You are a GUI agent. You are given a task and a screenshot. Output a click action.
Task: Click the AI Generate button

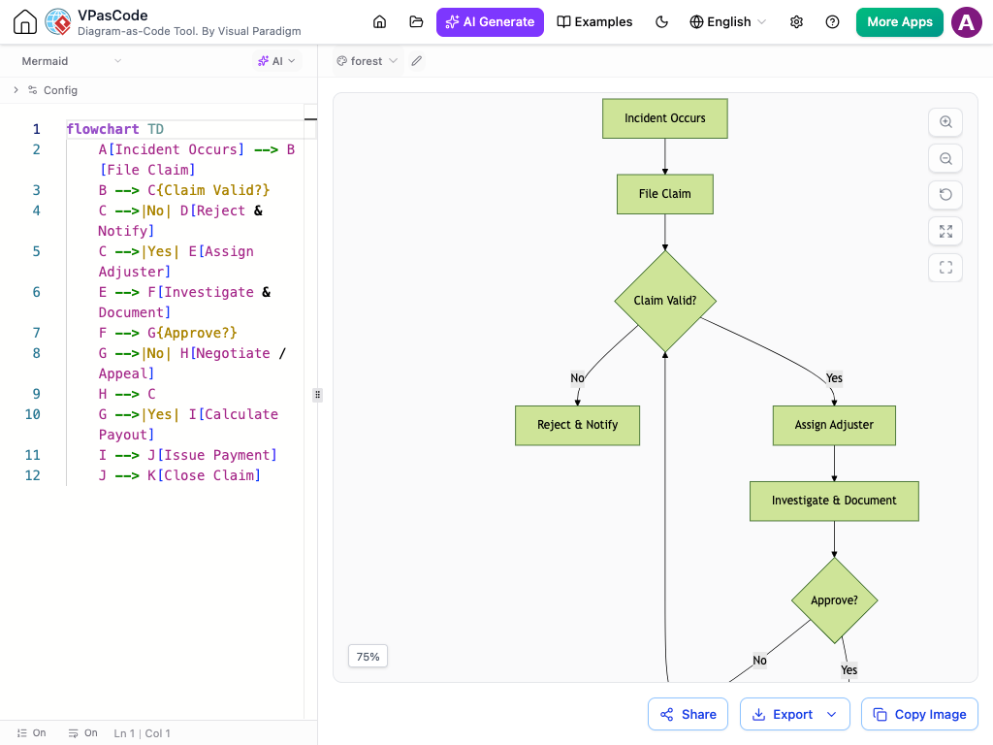click(490, 22)
